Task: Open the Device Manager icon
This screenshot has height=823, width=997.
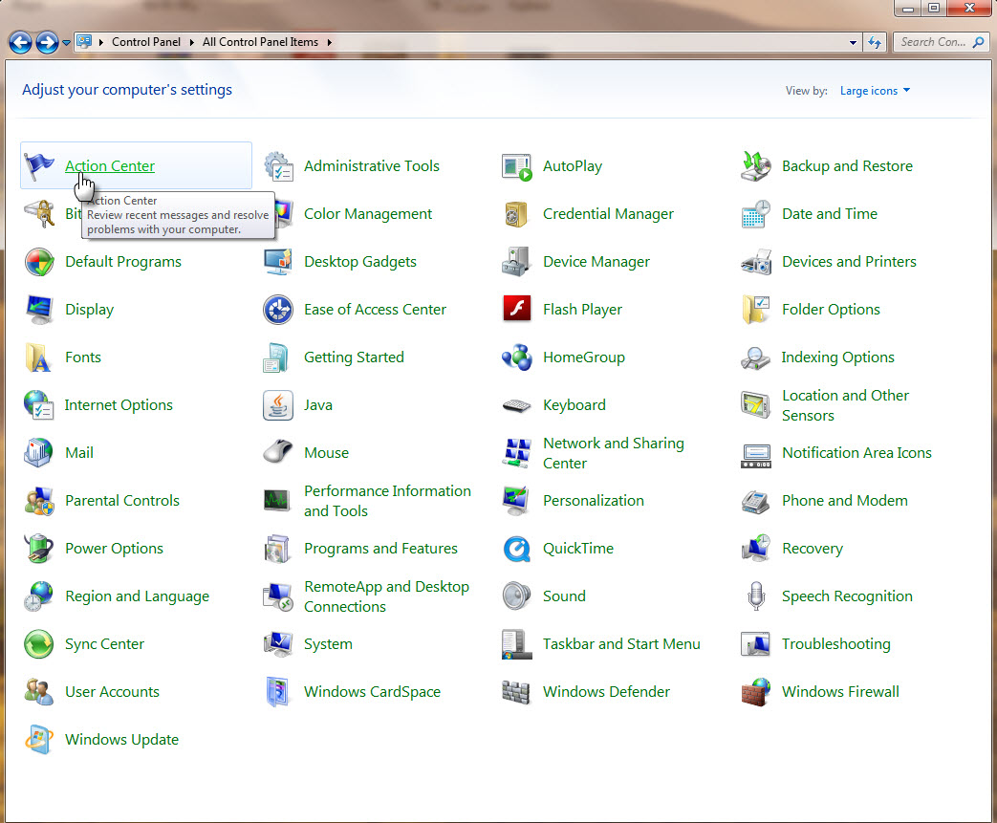Action: [x=517, y=262]
